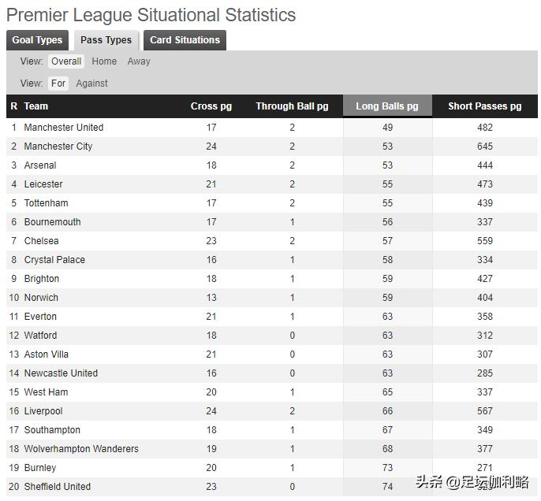The width and height of the screenshot is (541, 501).
Task: Sort by Team column header
Action: pos(36,106)
